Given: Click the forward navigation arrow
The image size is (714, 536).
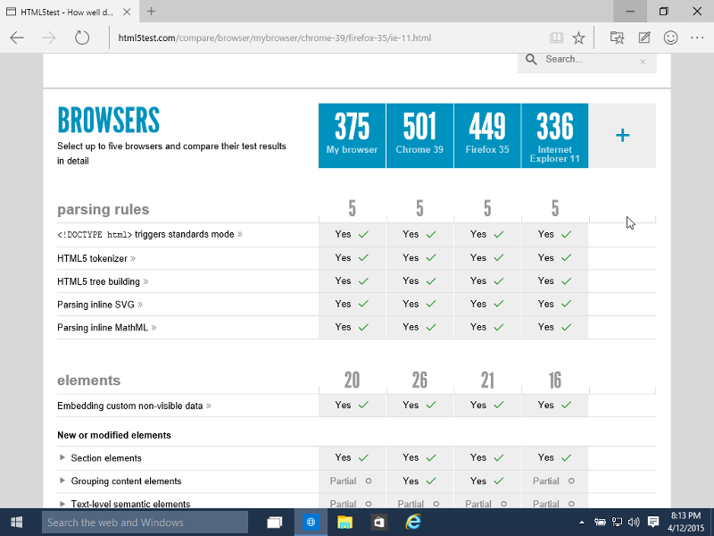Looking at the screenshot, I should pyautogui.click(x=49, y=38).
